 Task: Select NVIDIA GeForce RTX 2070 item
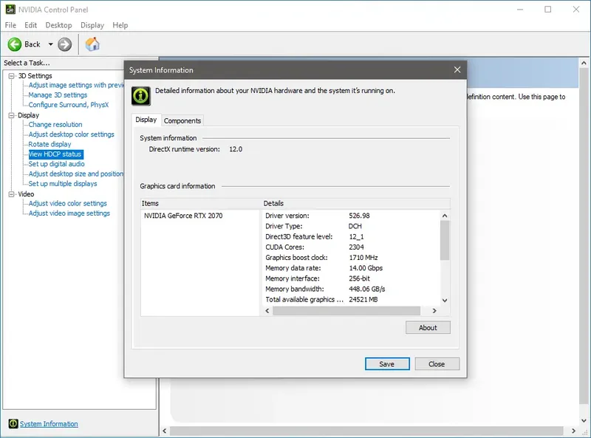[x=183, y=216]
